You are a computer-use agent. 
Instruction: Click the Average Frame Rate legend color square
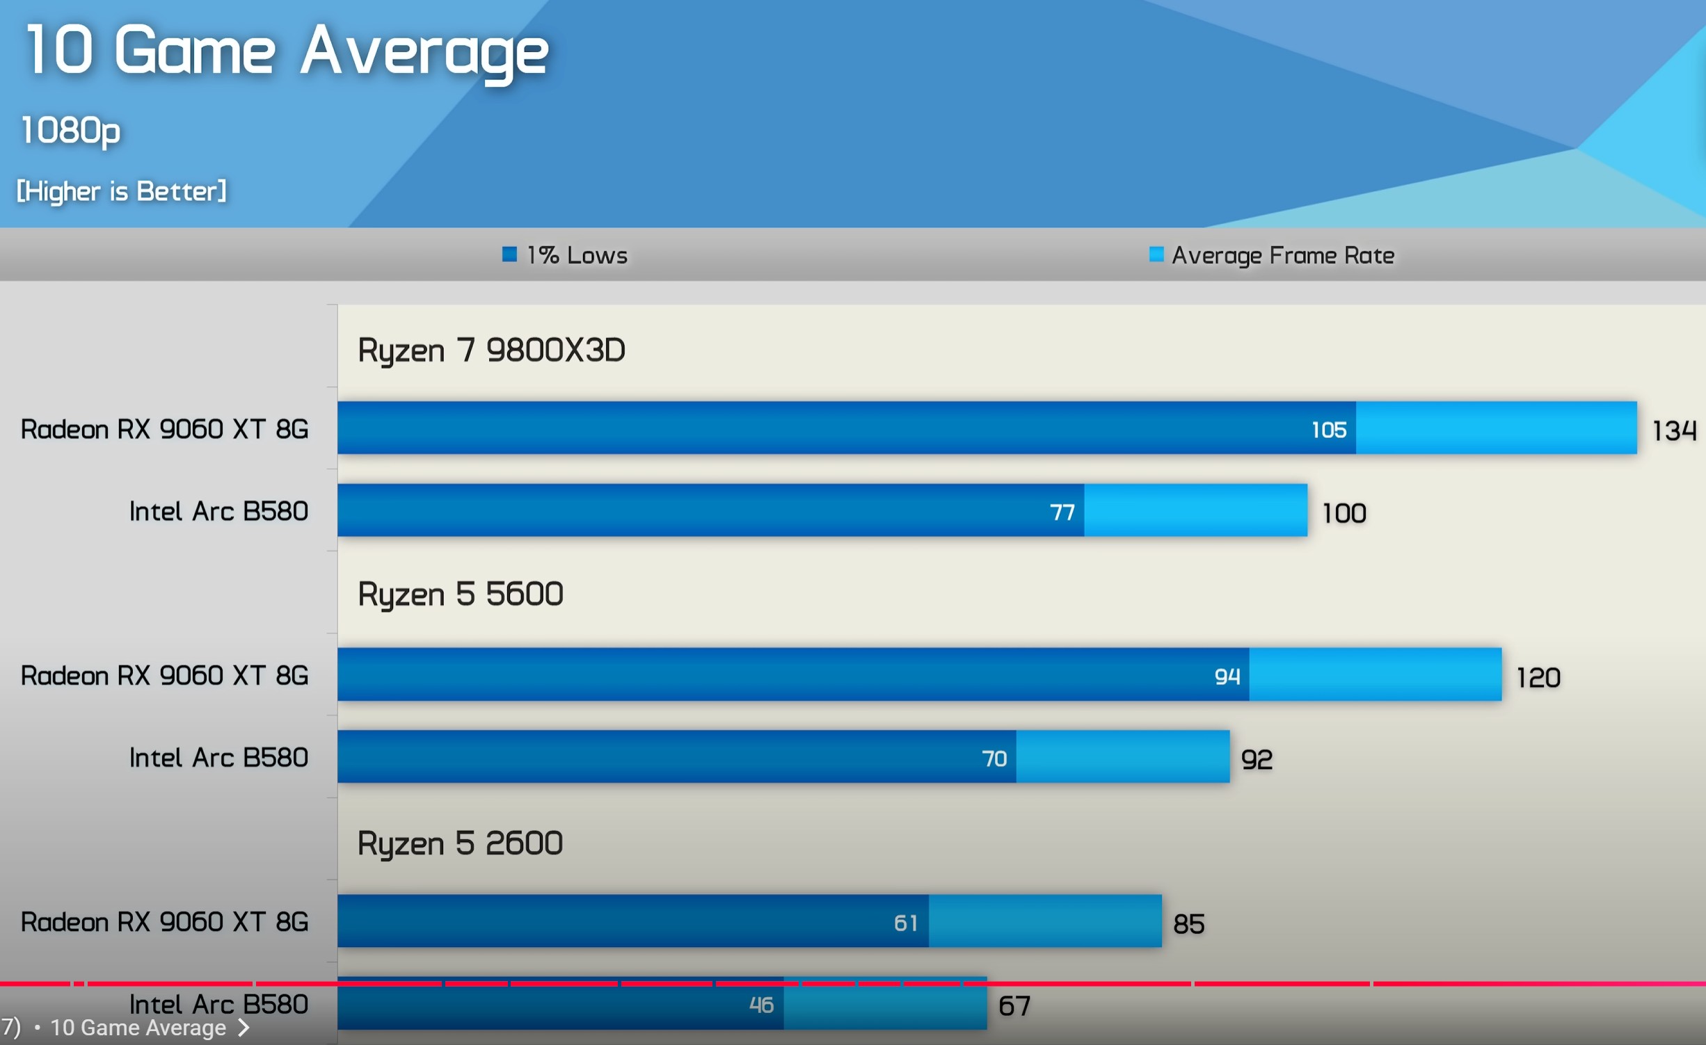[1156, 254]
